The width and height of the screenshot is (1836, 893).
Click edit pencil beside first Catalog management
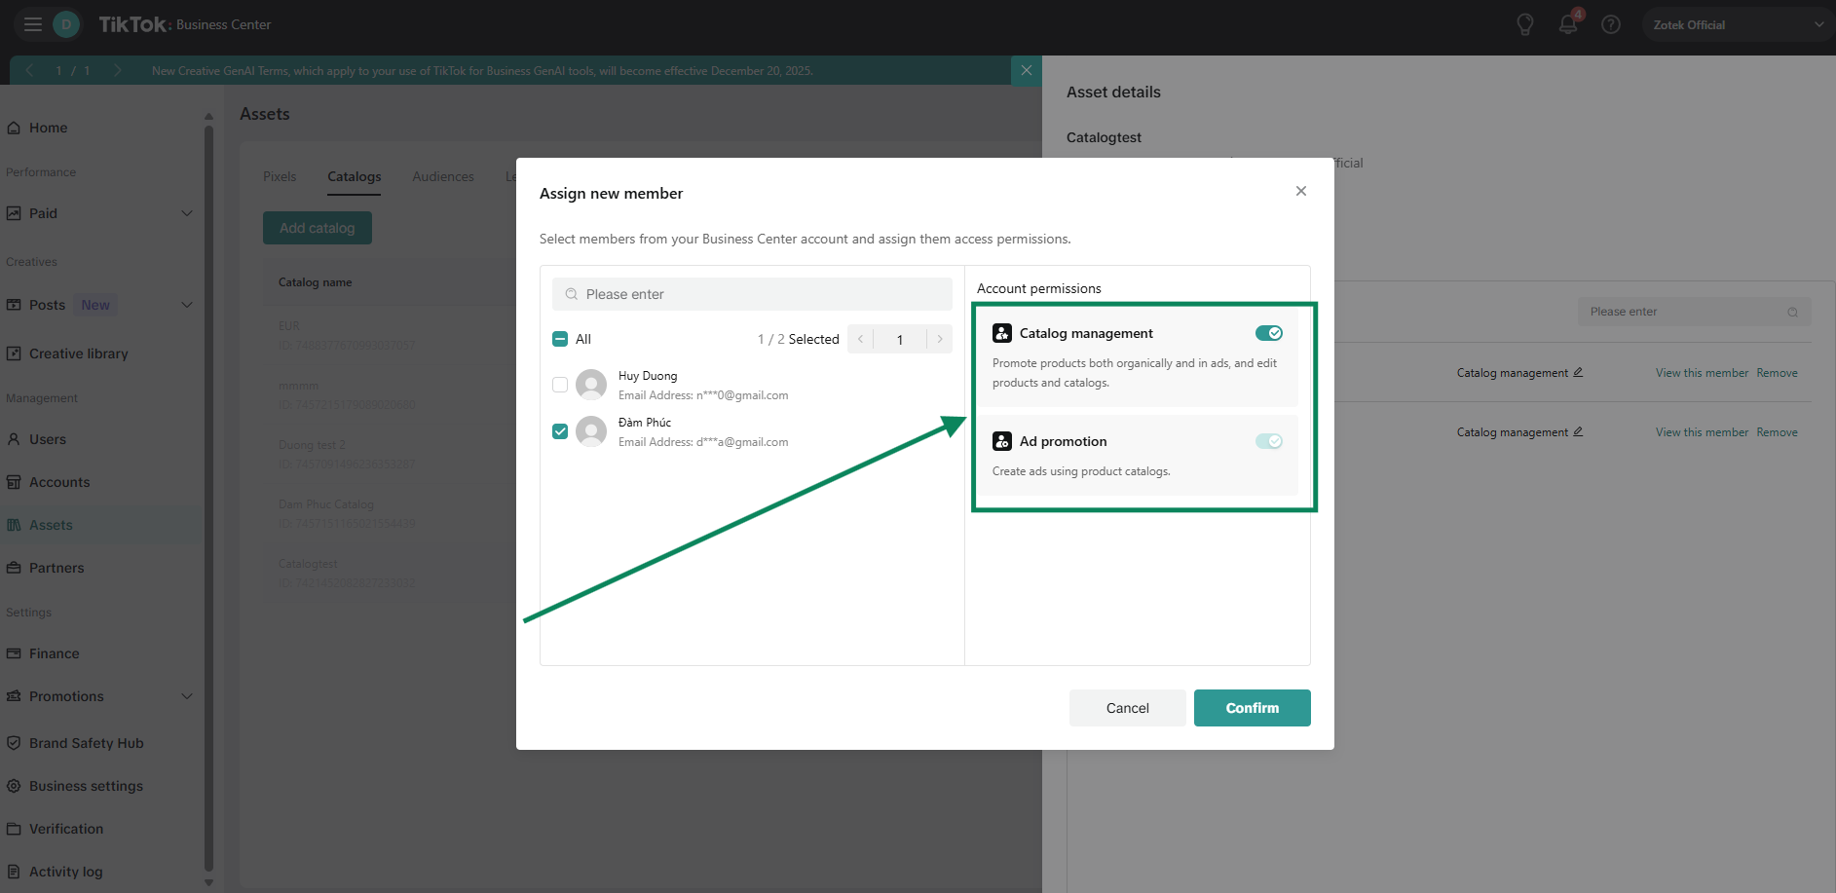[1578, 373]
